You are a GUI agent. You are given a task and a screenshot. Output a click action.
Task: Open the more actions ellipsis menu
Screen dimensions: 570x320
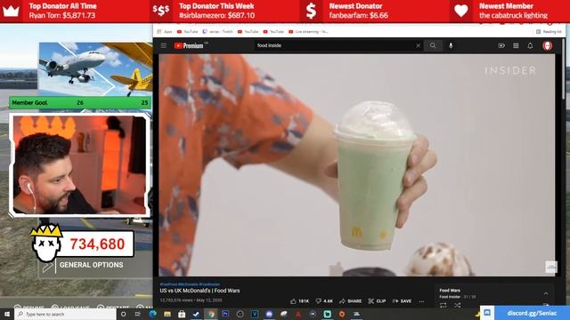tap(421, 301)
